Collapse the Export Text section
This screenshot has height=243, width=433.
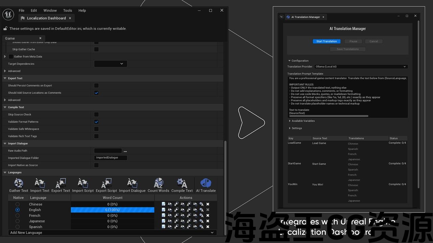coord(5,78)
